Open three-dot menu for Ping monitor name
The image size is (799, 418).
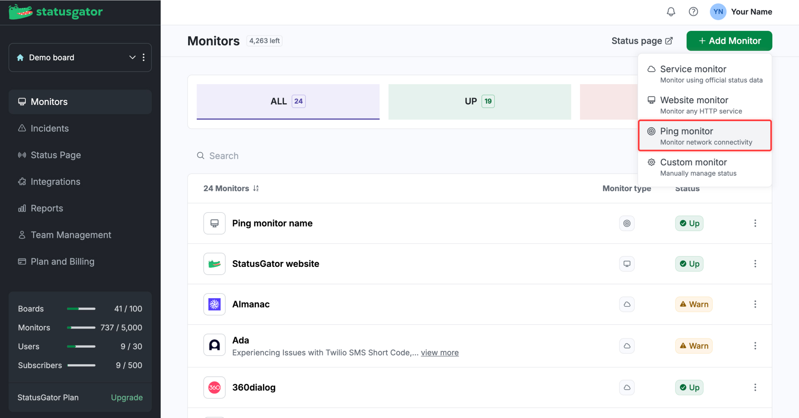pyautogui.click(x=755, y=224)
